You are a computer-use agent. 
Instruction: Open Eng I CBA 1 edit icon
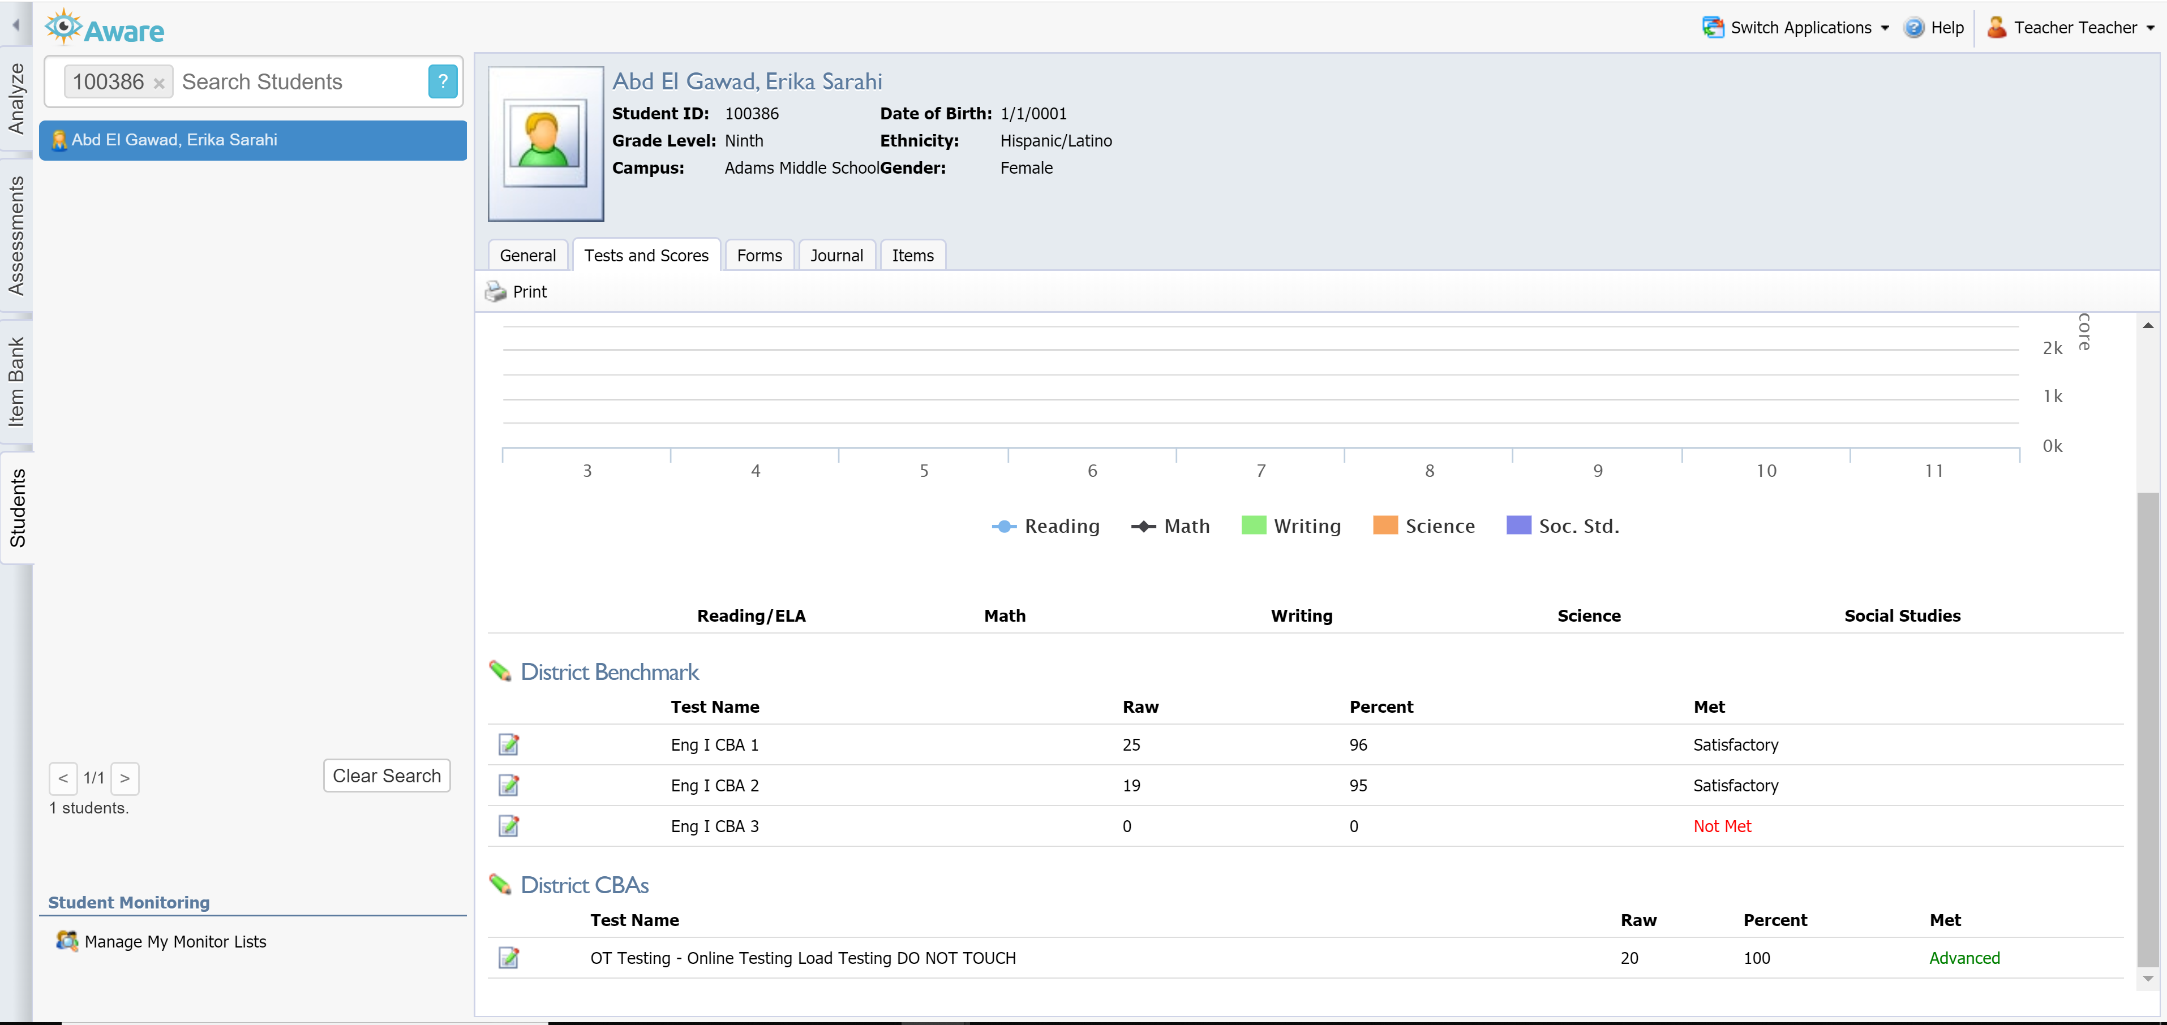coord(509,744)
